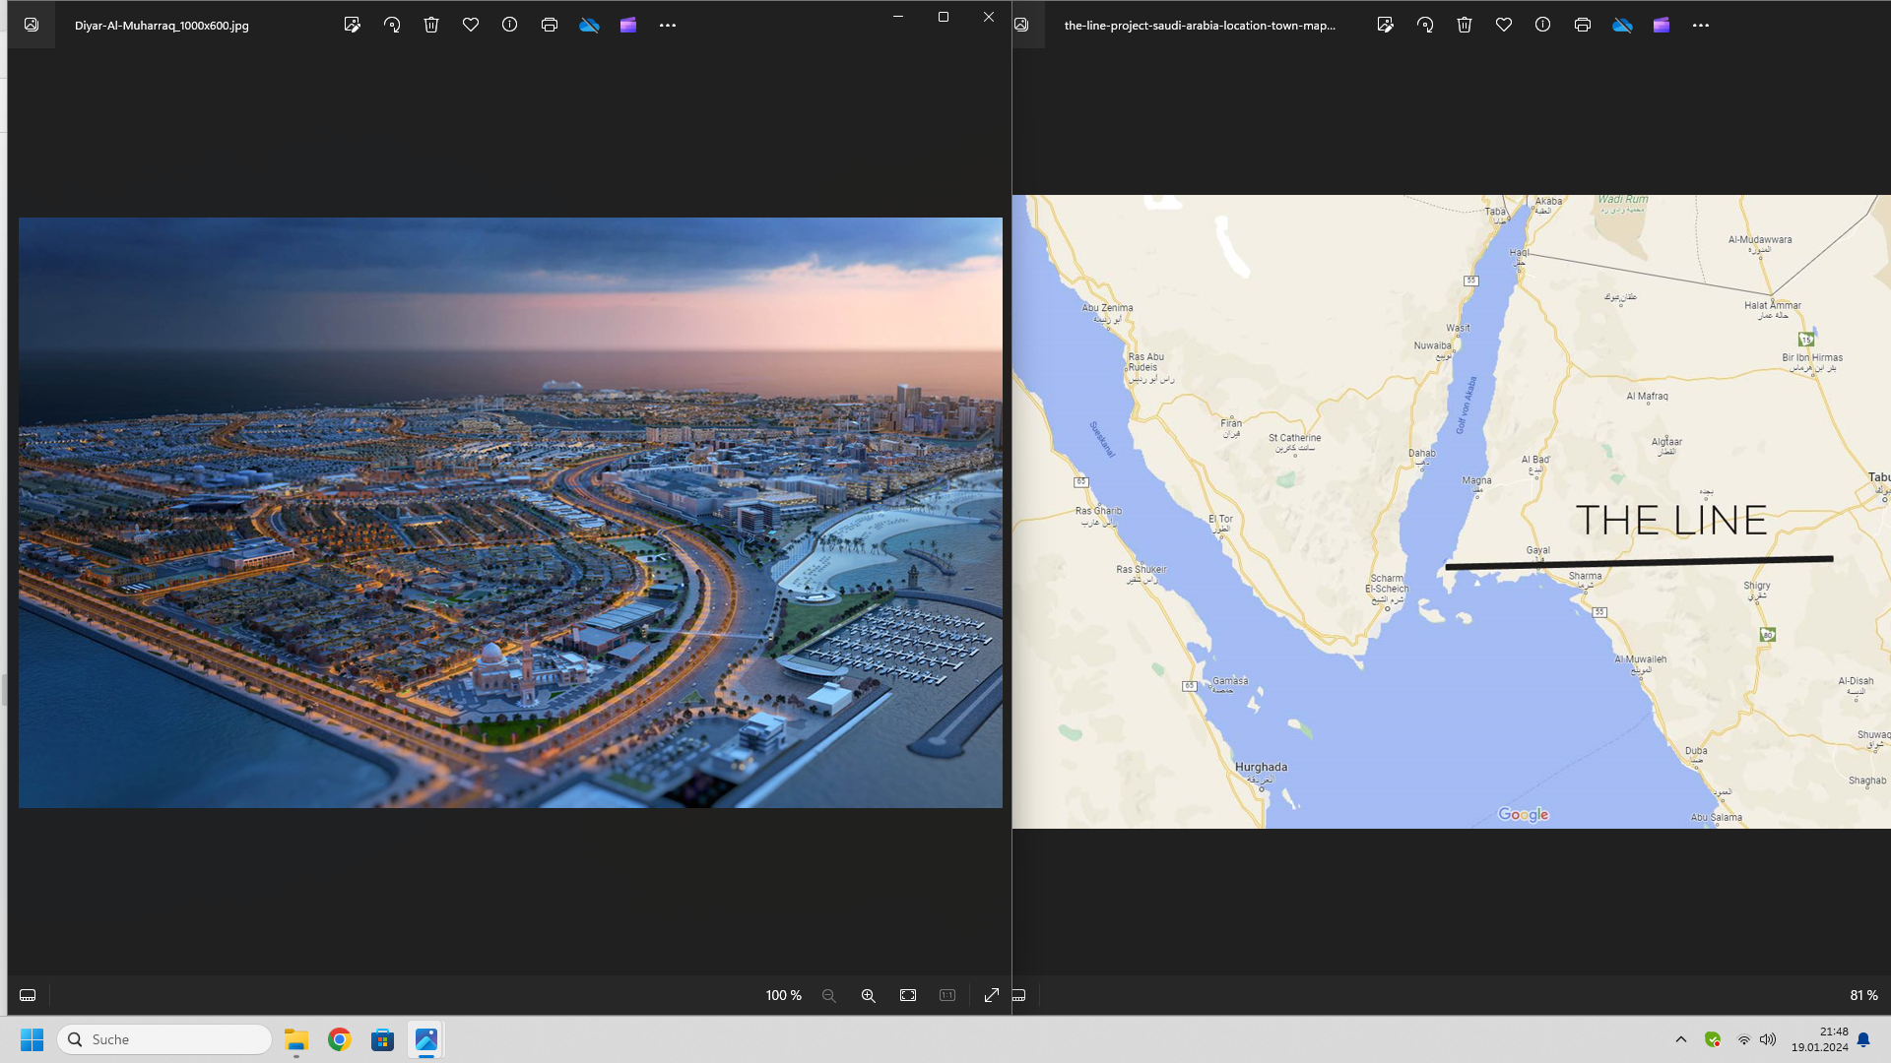The width and height of the screenshot is (1891, 1063).
Task: Open image editor in the-line-project window
Action: (1386, 26)
